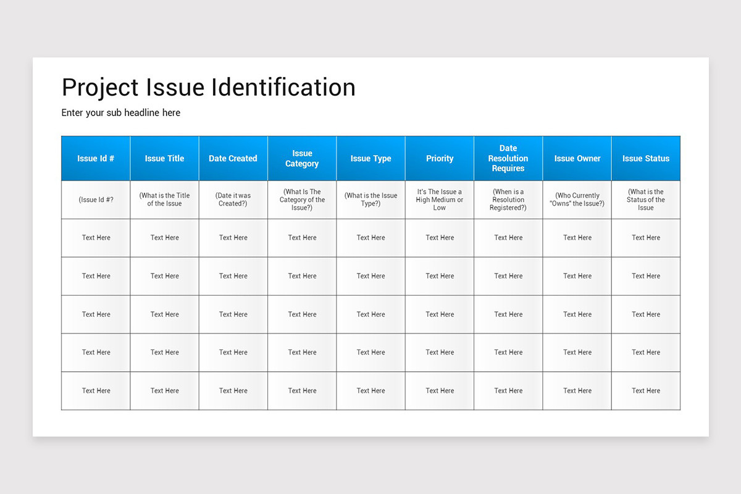Image resolution: width=741 pixels, height=494 pixels.
Task: Select the 'Text Here' cell in Priority bottom row
Action: pyautogui.click(x=439, y=390)
